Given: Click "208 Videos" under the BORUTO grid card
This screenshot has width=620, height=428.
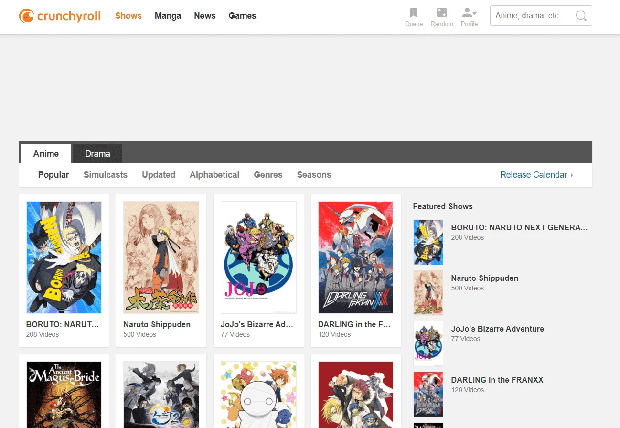Looking at the screenshot, I should (x=43, y=334).
